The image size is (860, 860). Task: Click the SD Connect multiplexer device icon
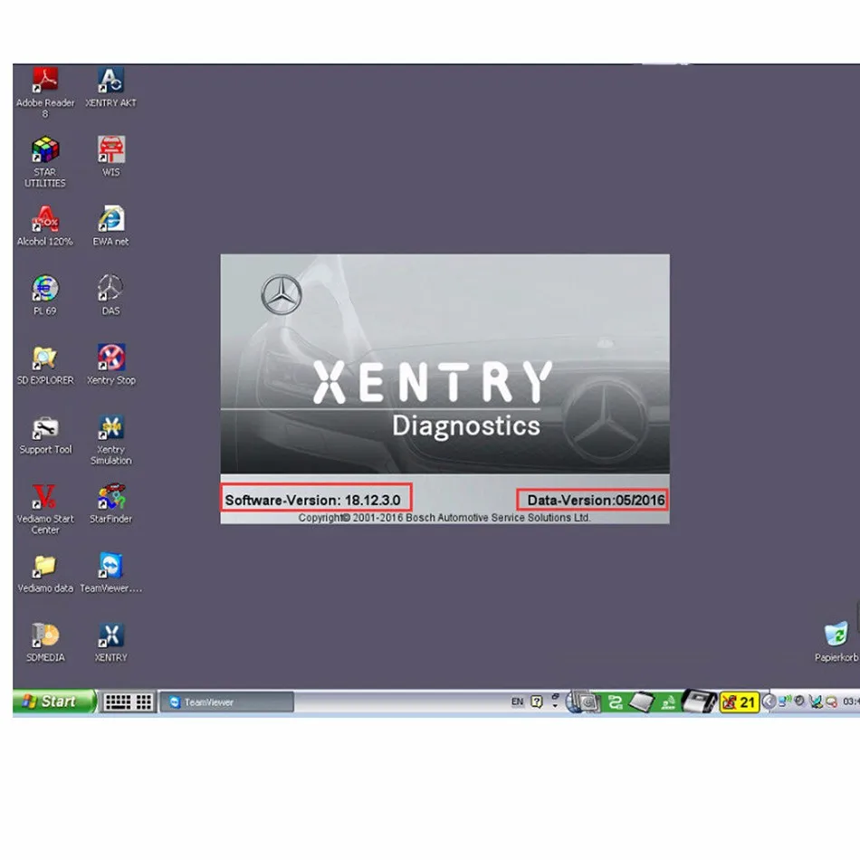click(x=699, y=701)
